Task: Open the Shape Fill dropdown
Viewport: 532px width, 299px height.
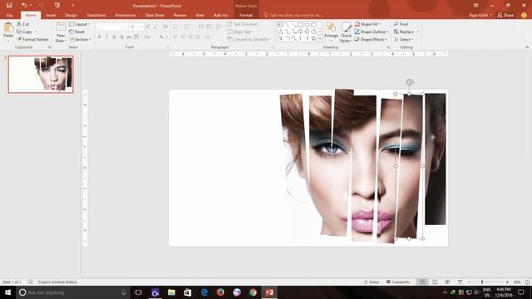Action: click(x=367, y=24)
